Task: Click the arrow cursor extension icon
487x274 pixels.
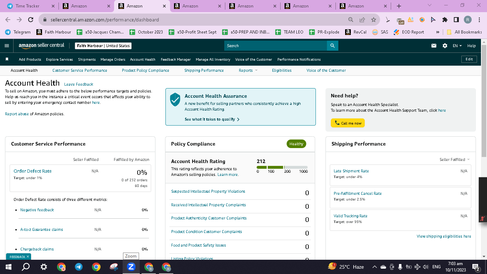Action: 434,20
